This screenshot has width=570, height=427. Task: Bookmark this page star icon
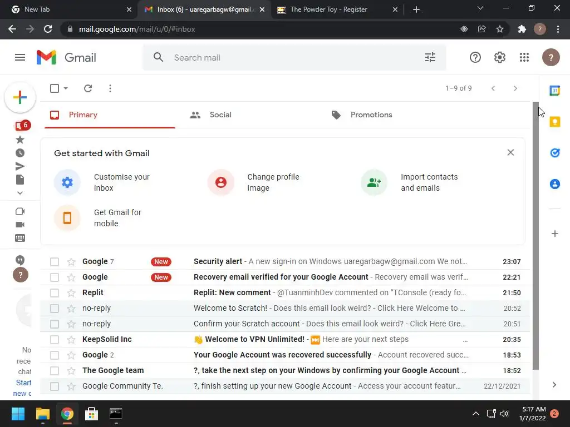coord(500,29)
